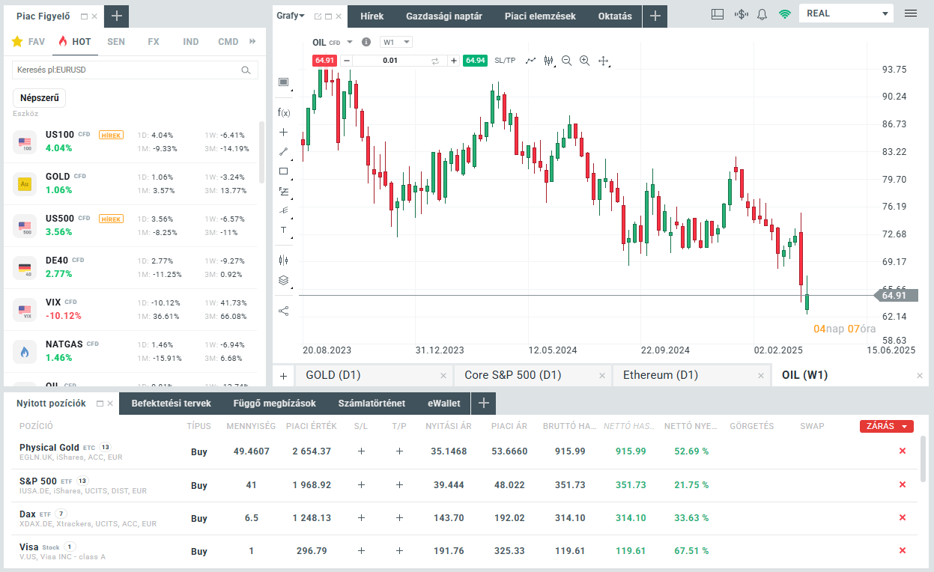Open the f(x) indicators tool
This screenshot has height=572, width=934.
pyautogui.click(x=284, y=112)
